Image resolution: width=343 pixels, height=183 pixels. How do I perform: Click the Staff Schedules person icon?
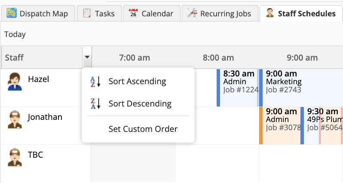coord(270,13)
